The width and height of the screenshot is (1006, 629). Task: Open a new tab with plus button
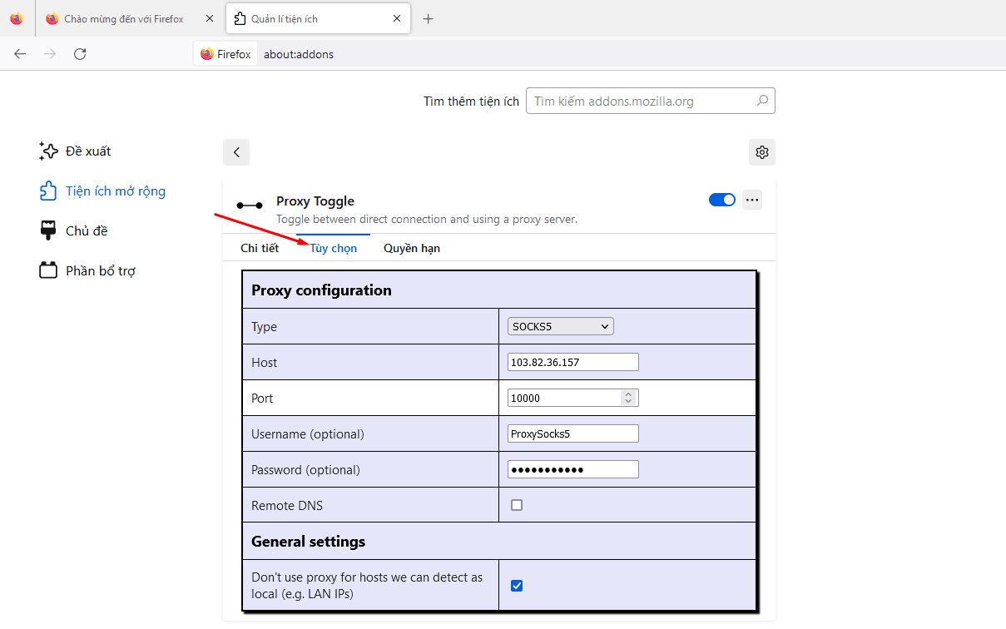point(429,18)
